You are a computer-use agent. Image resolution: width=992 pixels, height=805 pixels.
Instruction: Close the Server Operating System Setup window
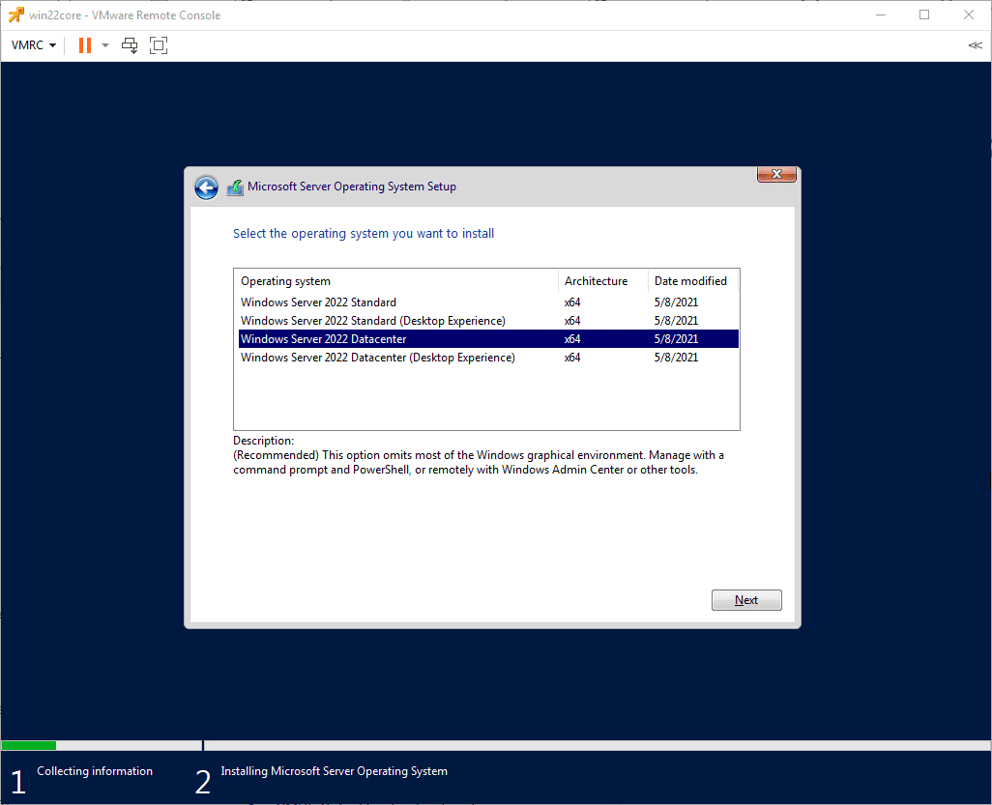(776, 174)
